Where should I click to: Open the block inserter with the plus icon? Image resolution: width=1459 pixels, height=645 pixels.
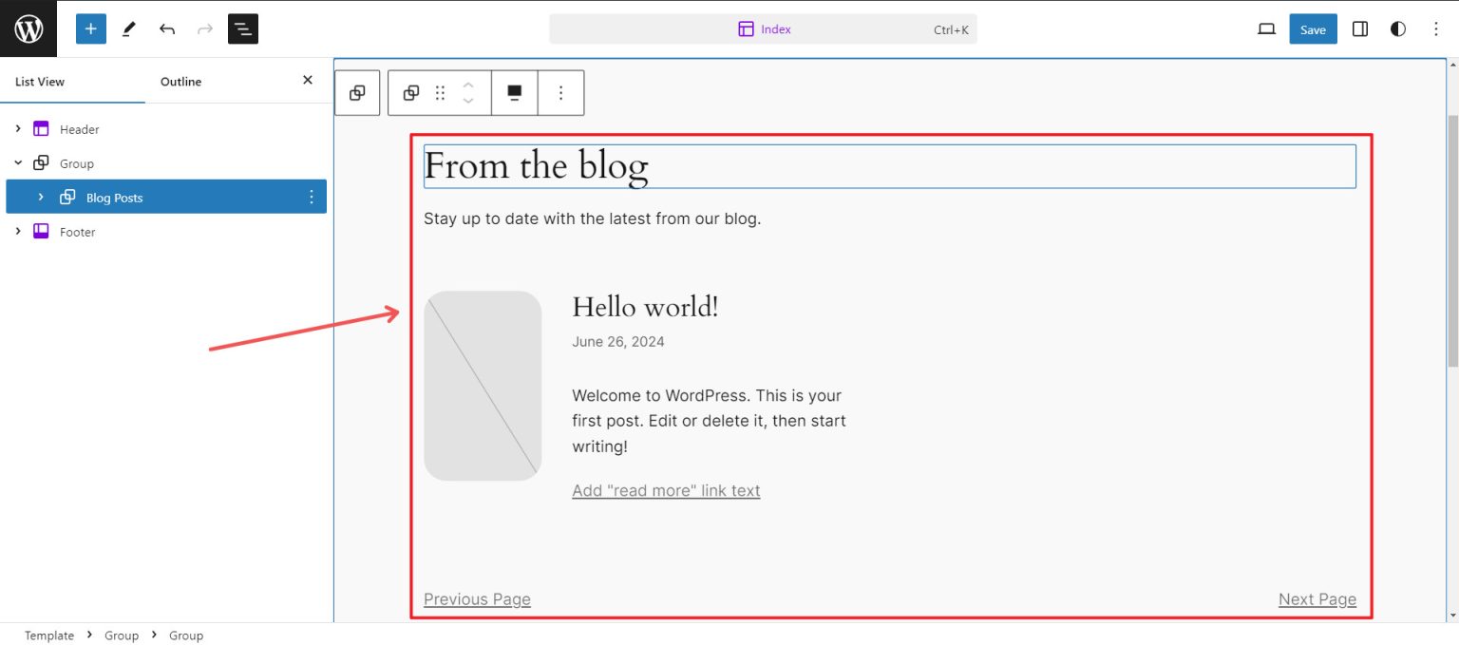[90, 28]
